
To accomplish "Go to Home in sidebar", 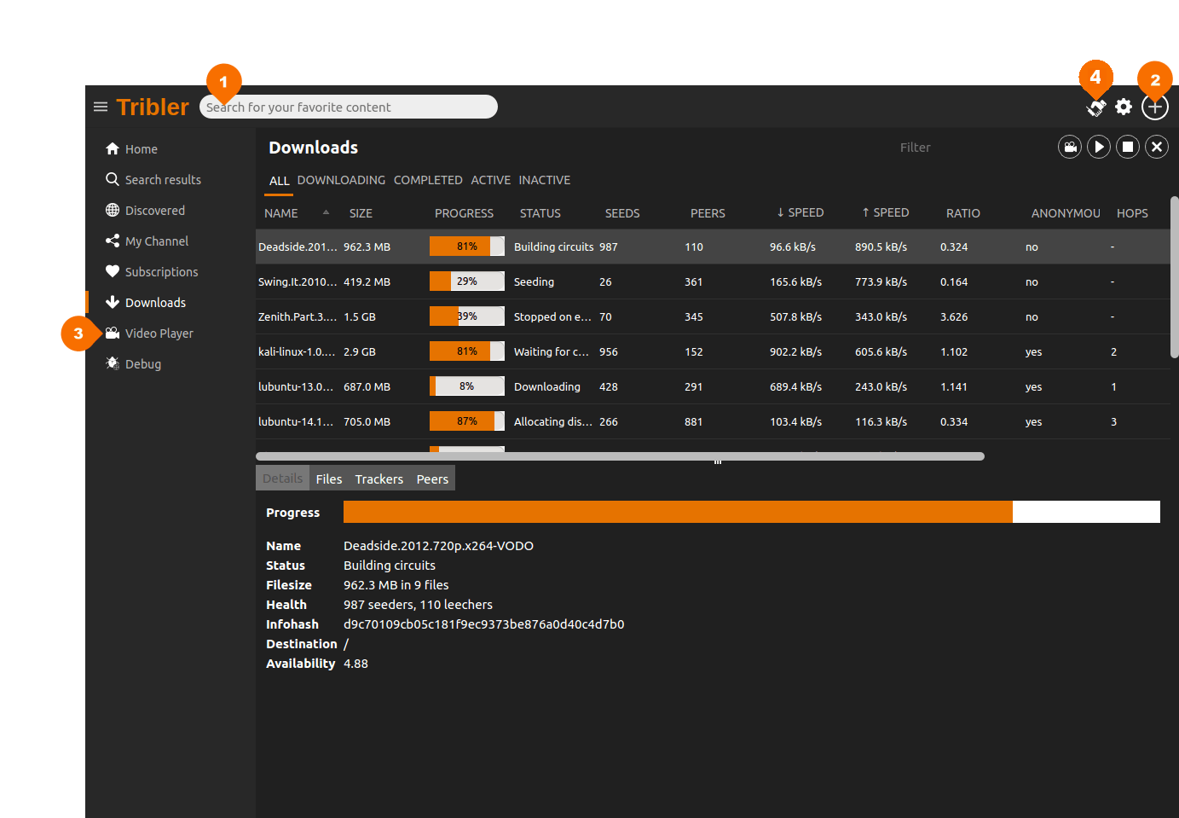I will pos(170,149).
